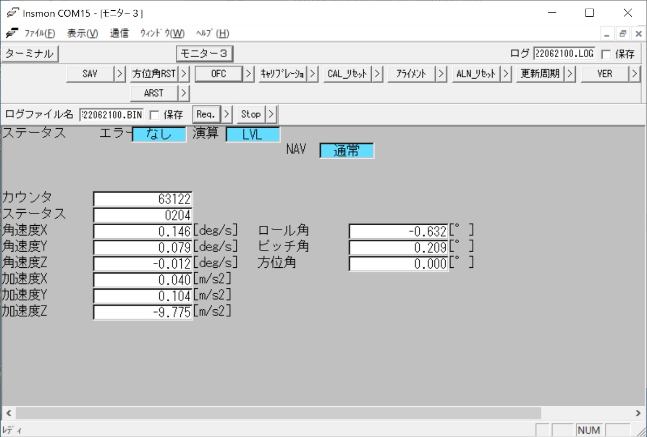The height and width of the screenshot is (437, 647).
Task: Expand the arrow next to ALN_リセット
Action: point(506,74)
